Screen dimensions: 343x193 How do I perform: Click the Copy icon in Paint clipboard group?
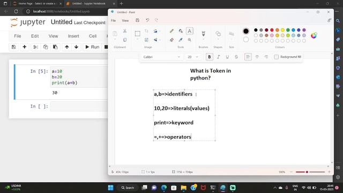point(125,40)
